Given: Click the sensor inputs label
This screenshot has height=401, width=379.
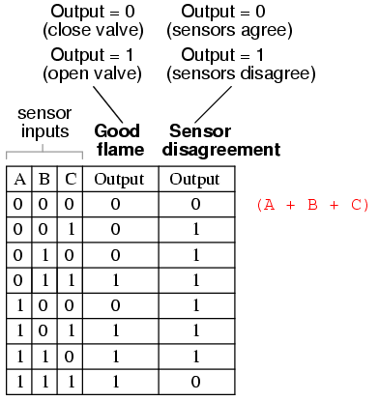Looking at the screenshot, I should pos(44,122).
